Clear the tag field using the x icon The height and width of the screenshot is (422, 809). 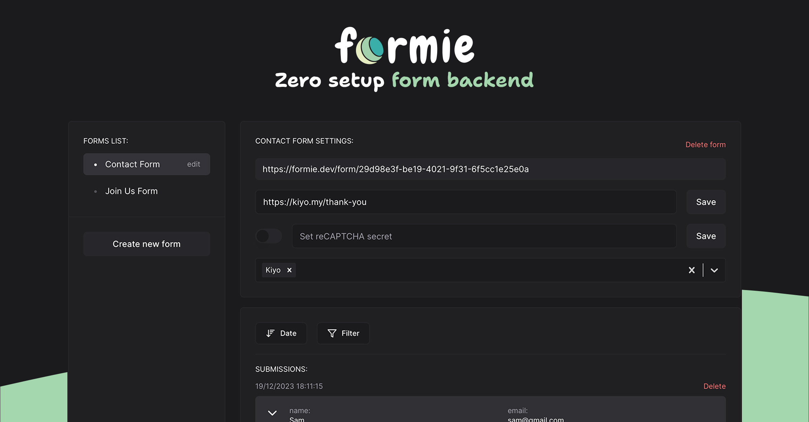coord(692,270)
